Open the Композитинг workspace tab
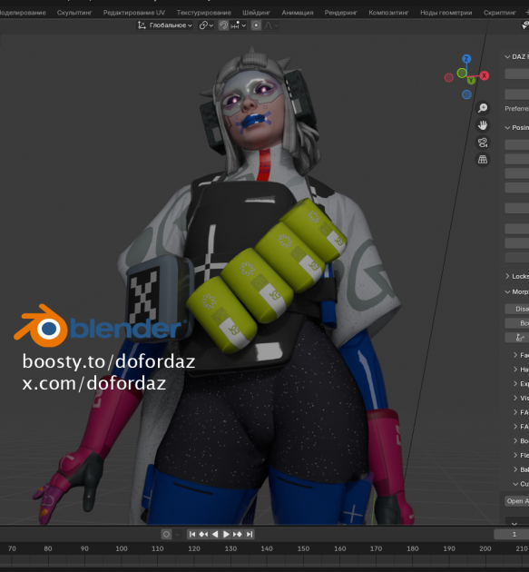 point(388,13)
